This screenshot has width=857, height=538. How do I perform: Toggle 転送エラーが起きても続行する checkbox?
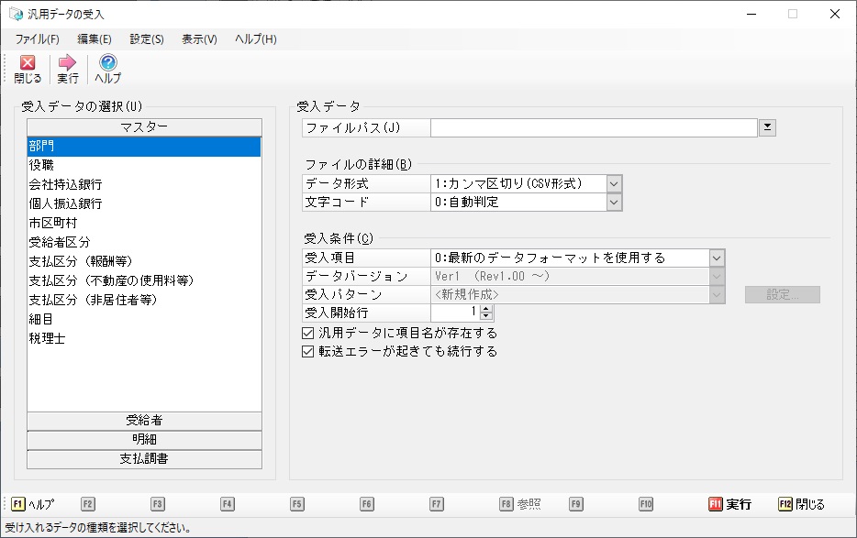click(x=308, y=351)
